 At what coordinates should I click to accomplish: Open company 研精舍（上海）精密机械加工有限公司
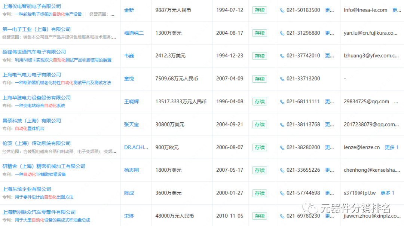click(x=44, y=166)
